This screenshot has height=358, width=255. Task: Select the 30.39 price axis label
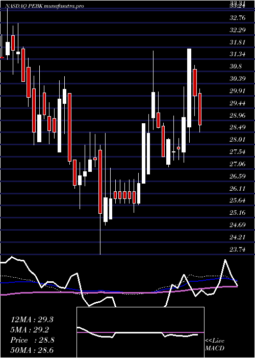tap(238, 79)
